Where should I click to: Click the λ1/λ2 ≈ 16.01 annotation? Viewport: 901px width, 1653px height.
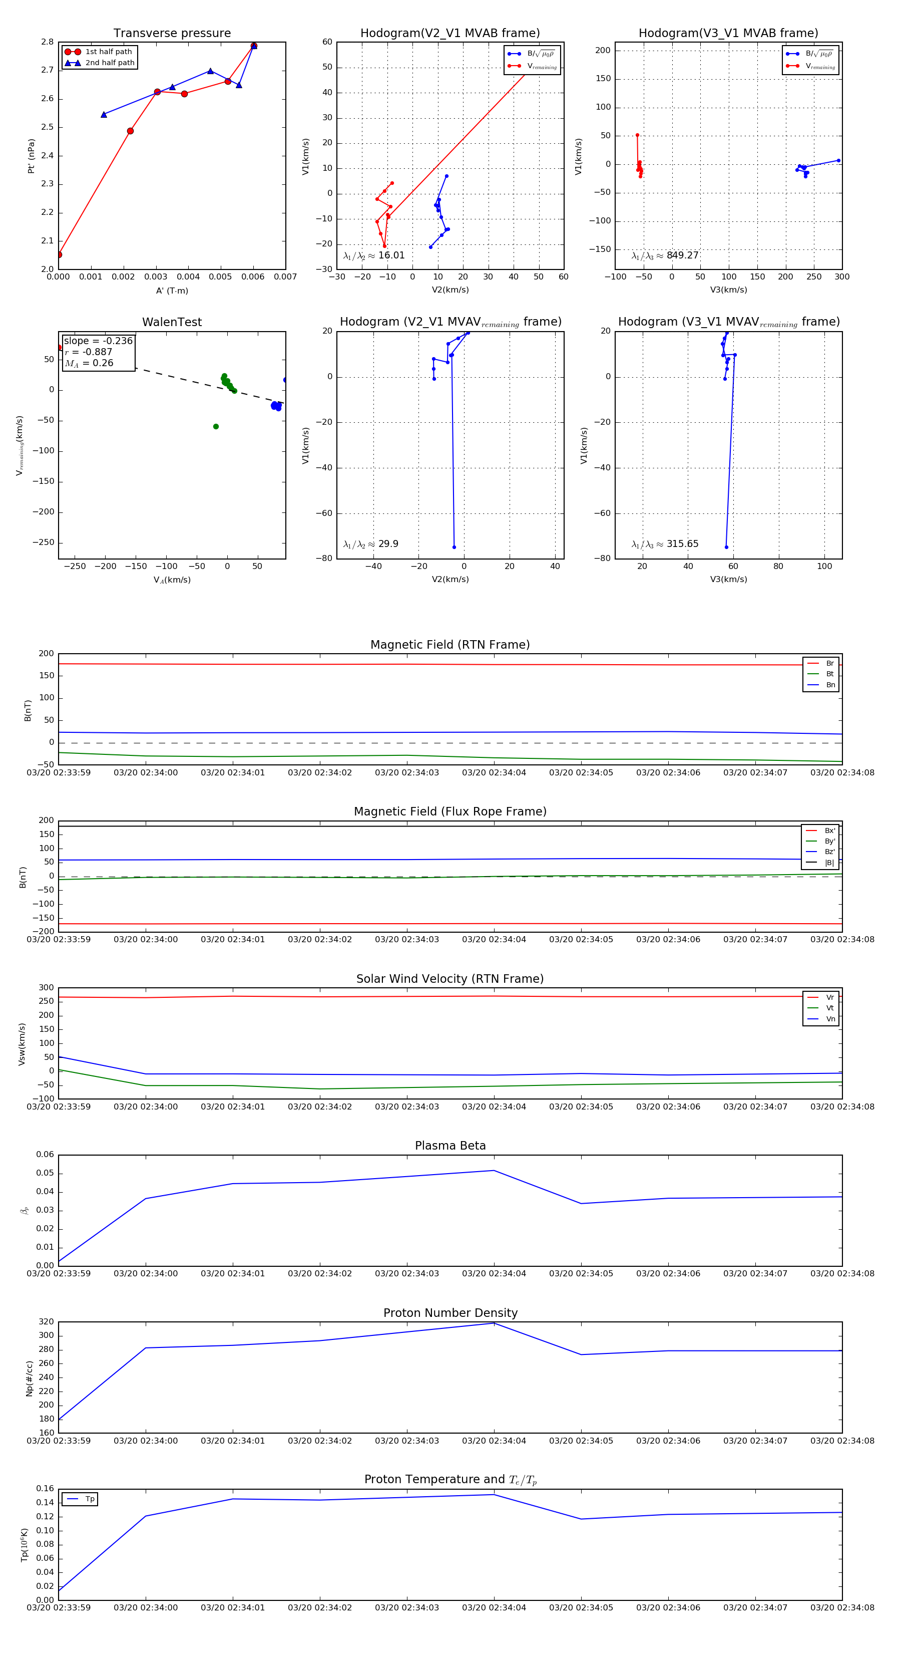(374, 255)
